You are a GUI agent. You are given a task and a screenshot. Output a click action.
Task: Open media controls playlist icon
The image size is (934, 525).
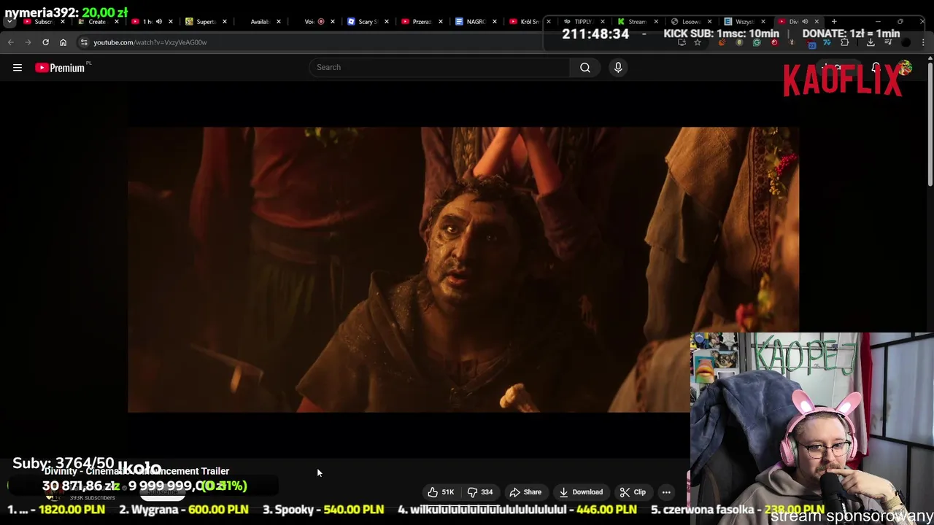click(888, 42)
